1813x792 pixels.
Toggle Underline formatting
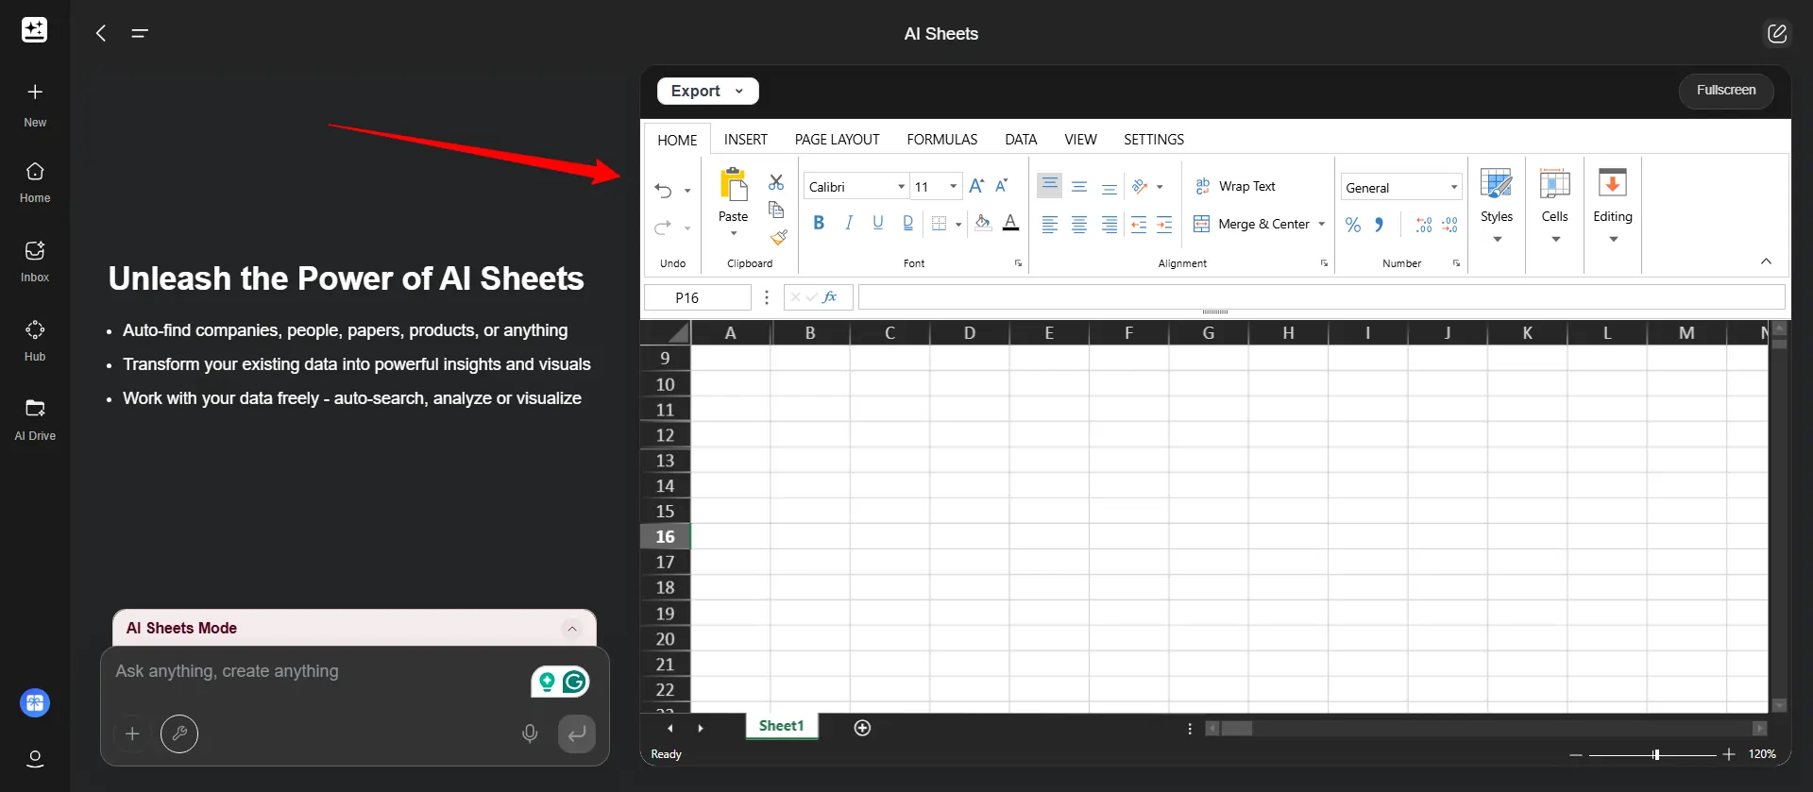click(878, 223)
